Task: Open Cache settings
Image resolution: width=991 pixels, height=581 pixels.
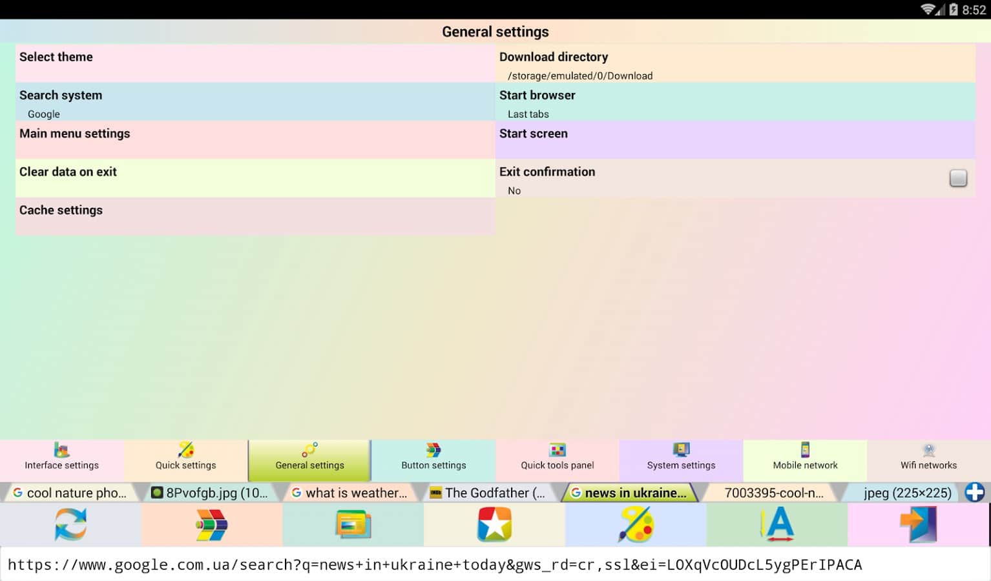Action: 255,216
